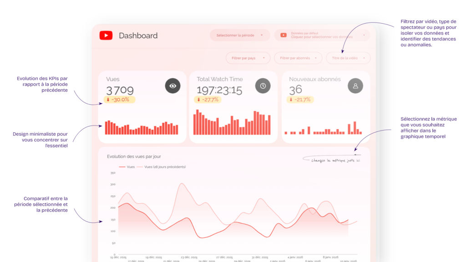466x262 pixels.
Task: Open the Sélectionner la période dropdown
Action: pos(239,35)
